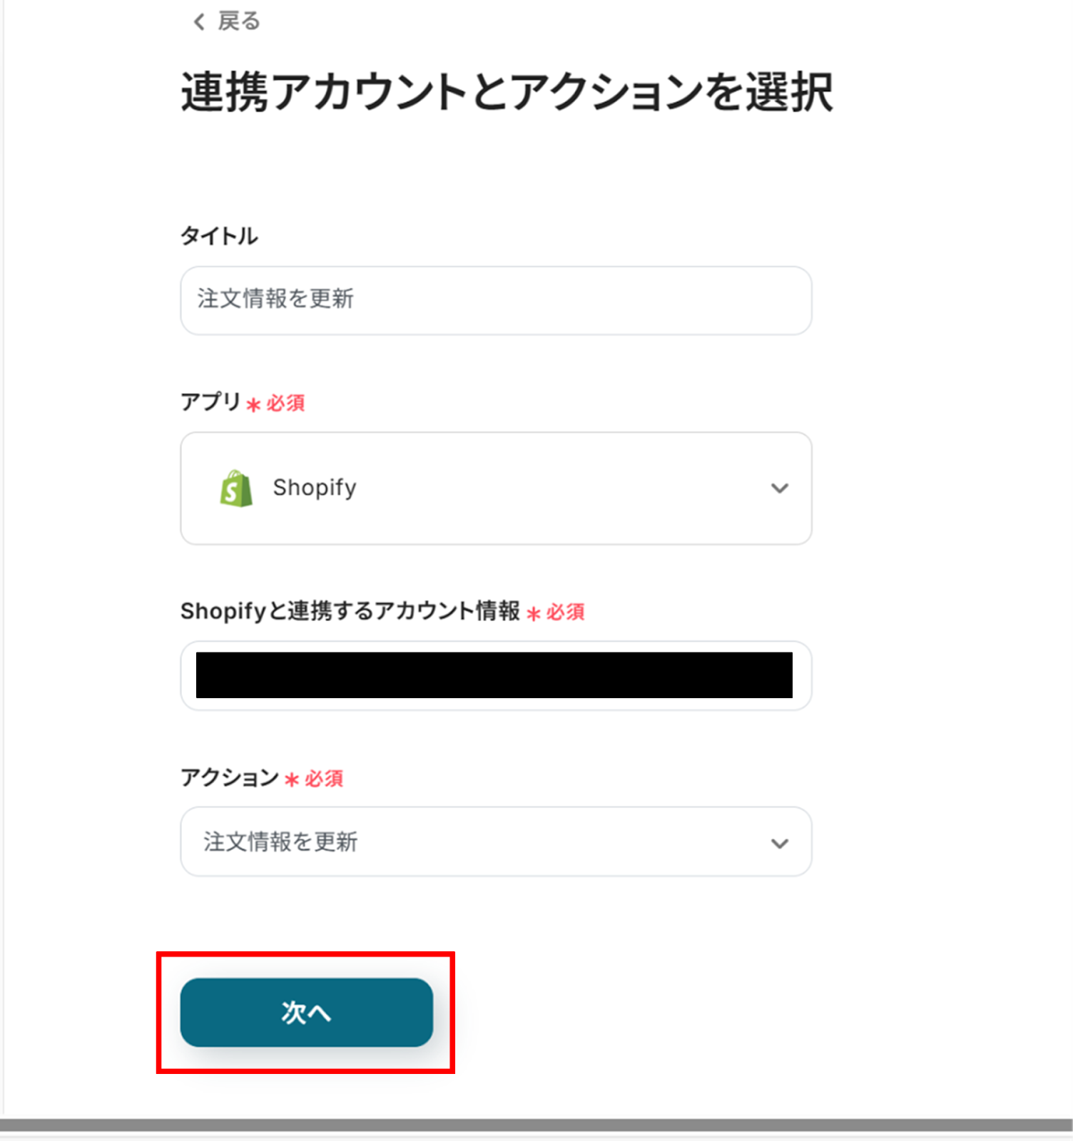The width and height of the screenshot is (1073, 1141).
Task: Click the red asterisk next to アクション
Action: [x=291, y=779]
